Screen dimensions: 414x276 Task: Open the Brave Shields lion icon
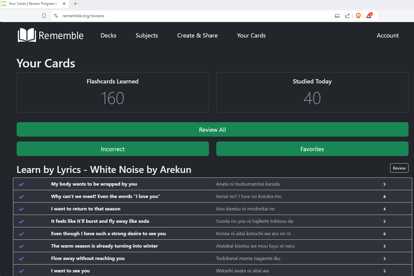click(x=358, y=16)
